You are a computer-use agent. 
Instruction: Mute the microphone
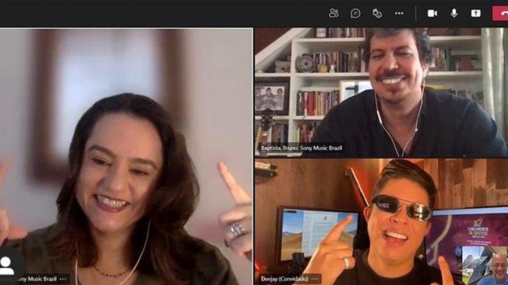(454, 13)
